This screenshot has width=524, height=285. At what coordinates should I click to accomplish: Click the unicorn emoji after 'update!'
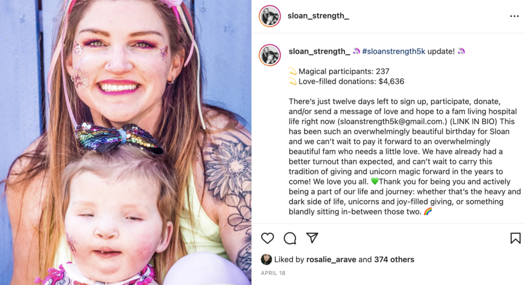click(462, 51)
